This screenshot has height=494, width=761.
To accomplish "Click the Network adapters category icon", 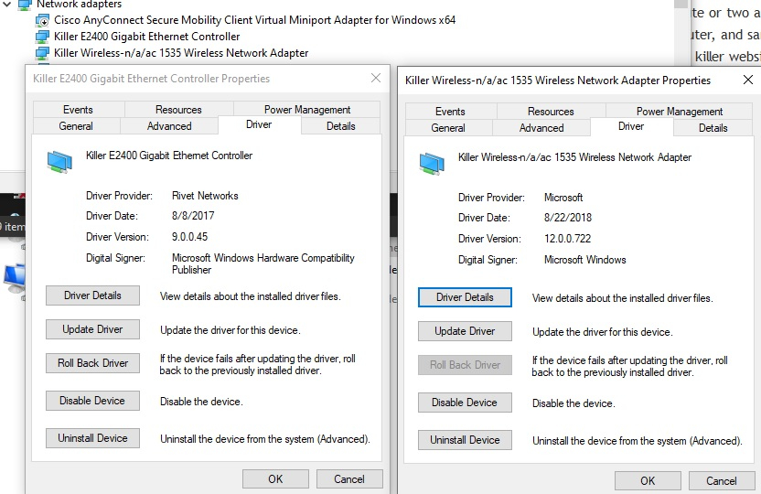I will coord(25,5).
